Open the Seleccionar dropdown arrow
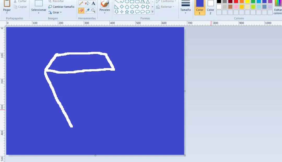Image resolution: width=282 pixels, height=162 pixels. click(39, 13)
